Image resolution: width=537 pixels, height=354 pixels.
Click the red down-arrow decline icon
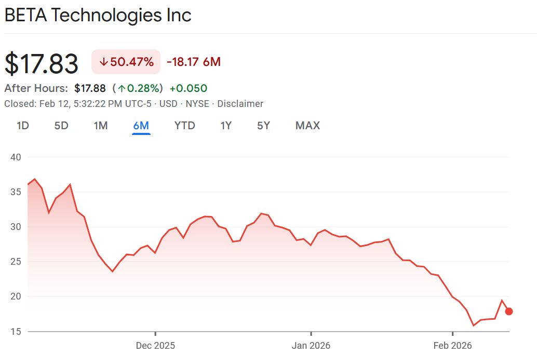[x=103, y=61]
